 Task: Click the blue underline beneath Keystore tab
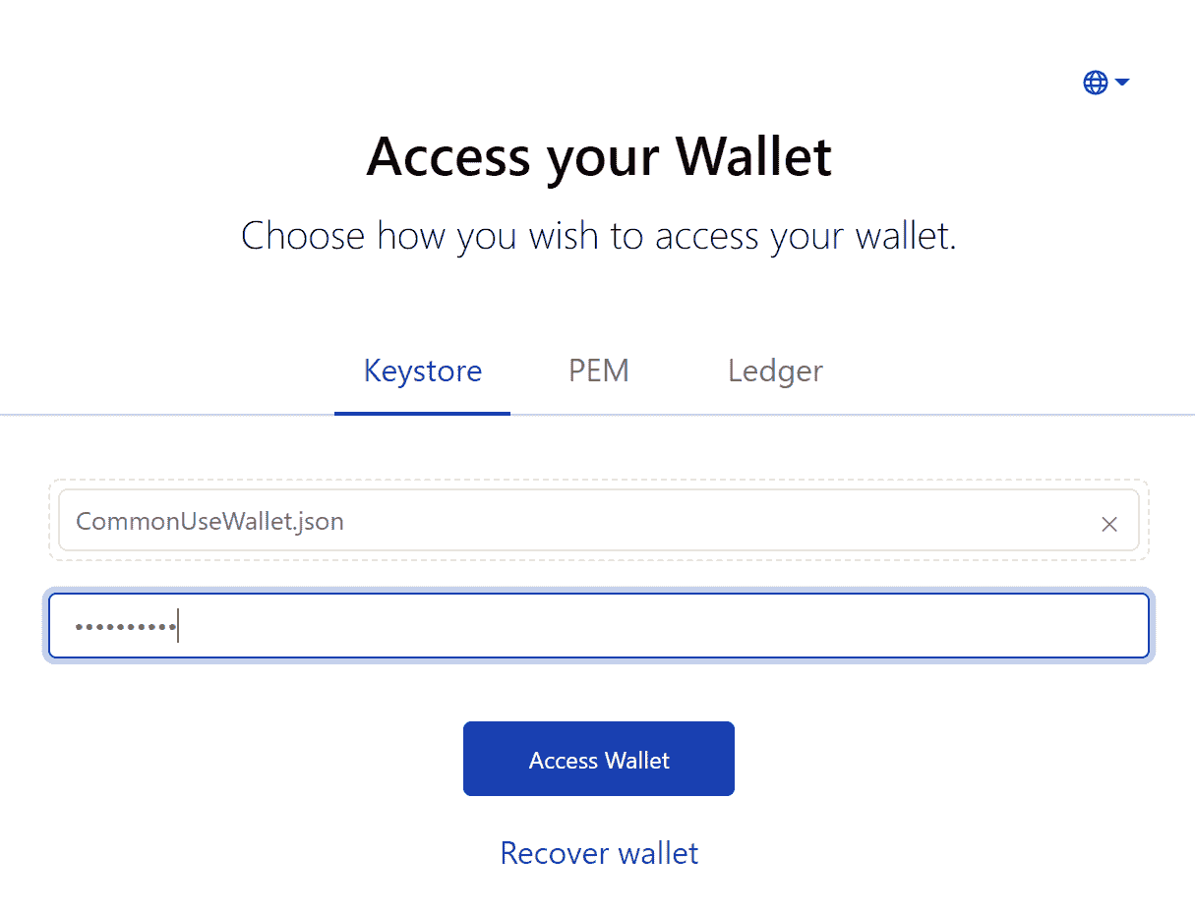pyautogui.click(x=422, y=413)
